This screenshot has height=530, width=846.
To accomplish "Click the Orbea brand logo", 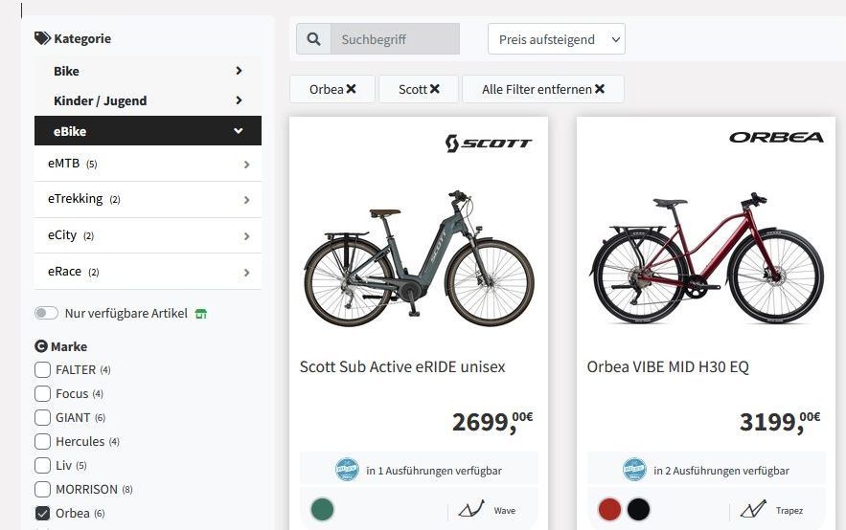I will [x=776, y=138].
